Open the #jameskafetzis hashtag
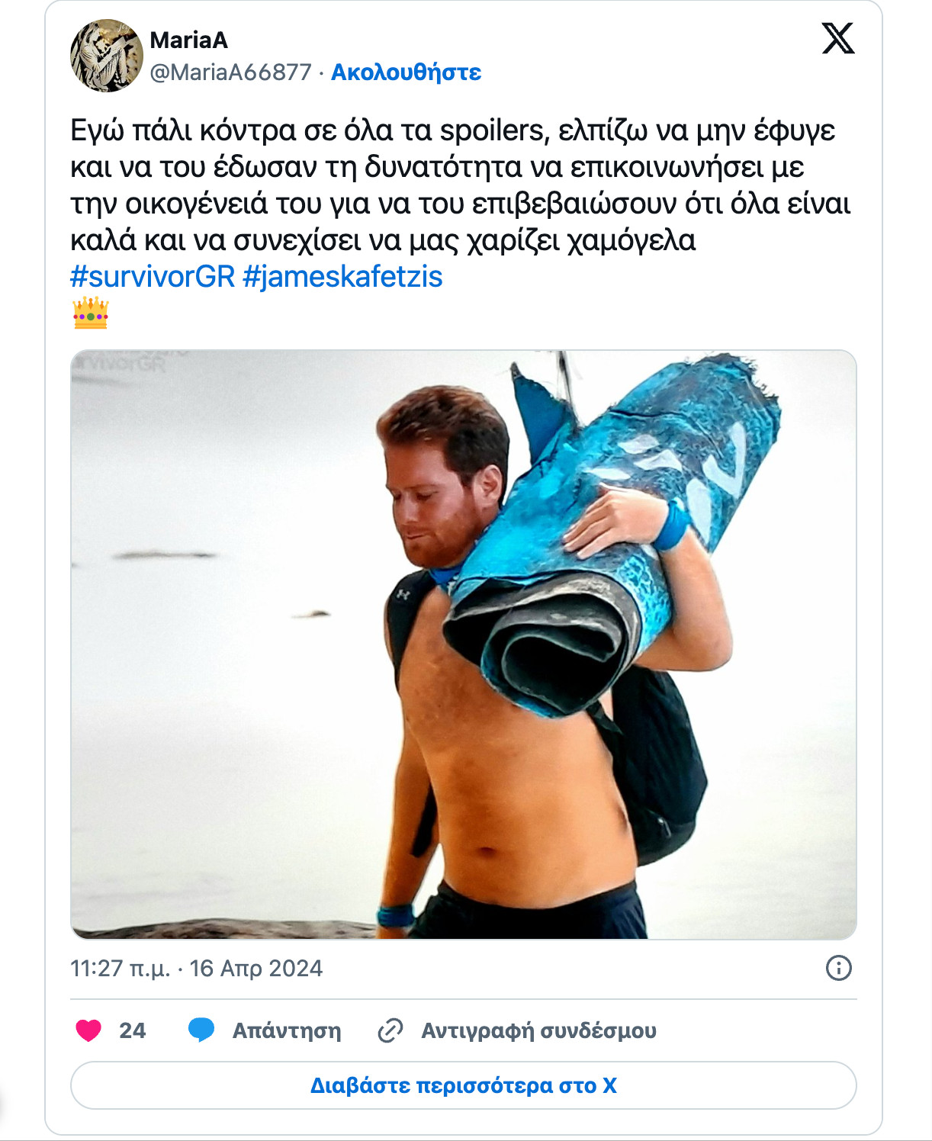The height and width of the screenshot is (1141, 932). [342, 276]
